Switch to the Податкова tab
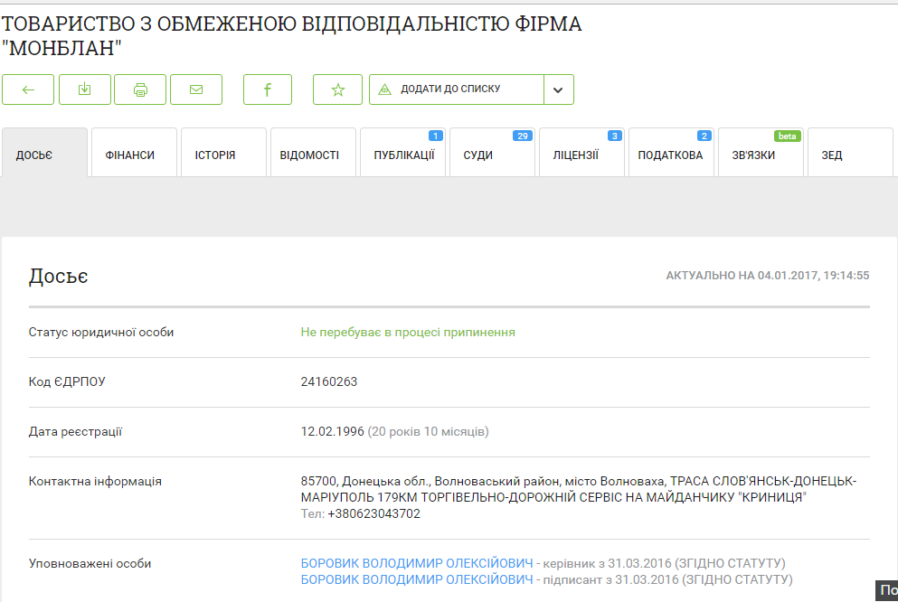898x602 pixels. coord(670,155)
